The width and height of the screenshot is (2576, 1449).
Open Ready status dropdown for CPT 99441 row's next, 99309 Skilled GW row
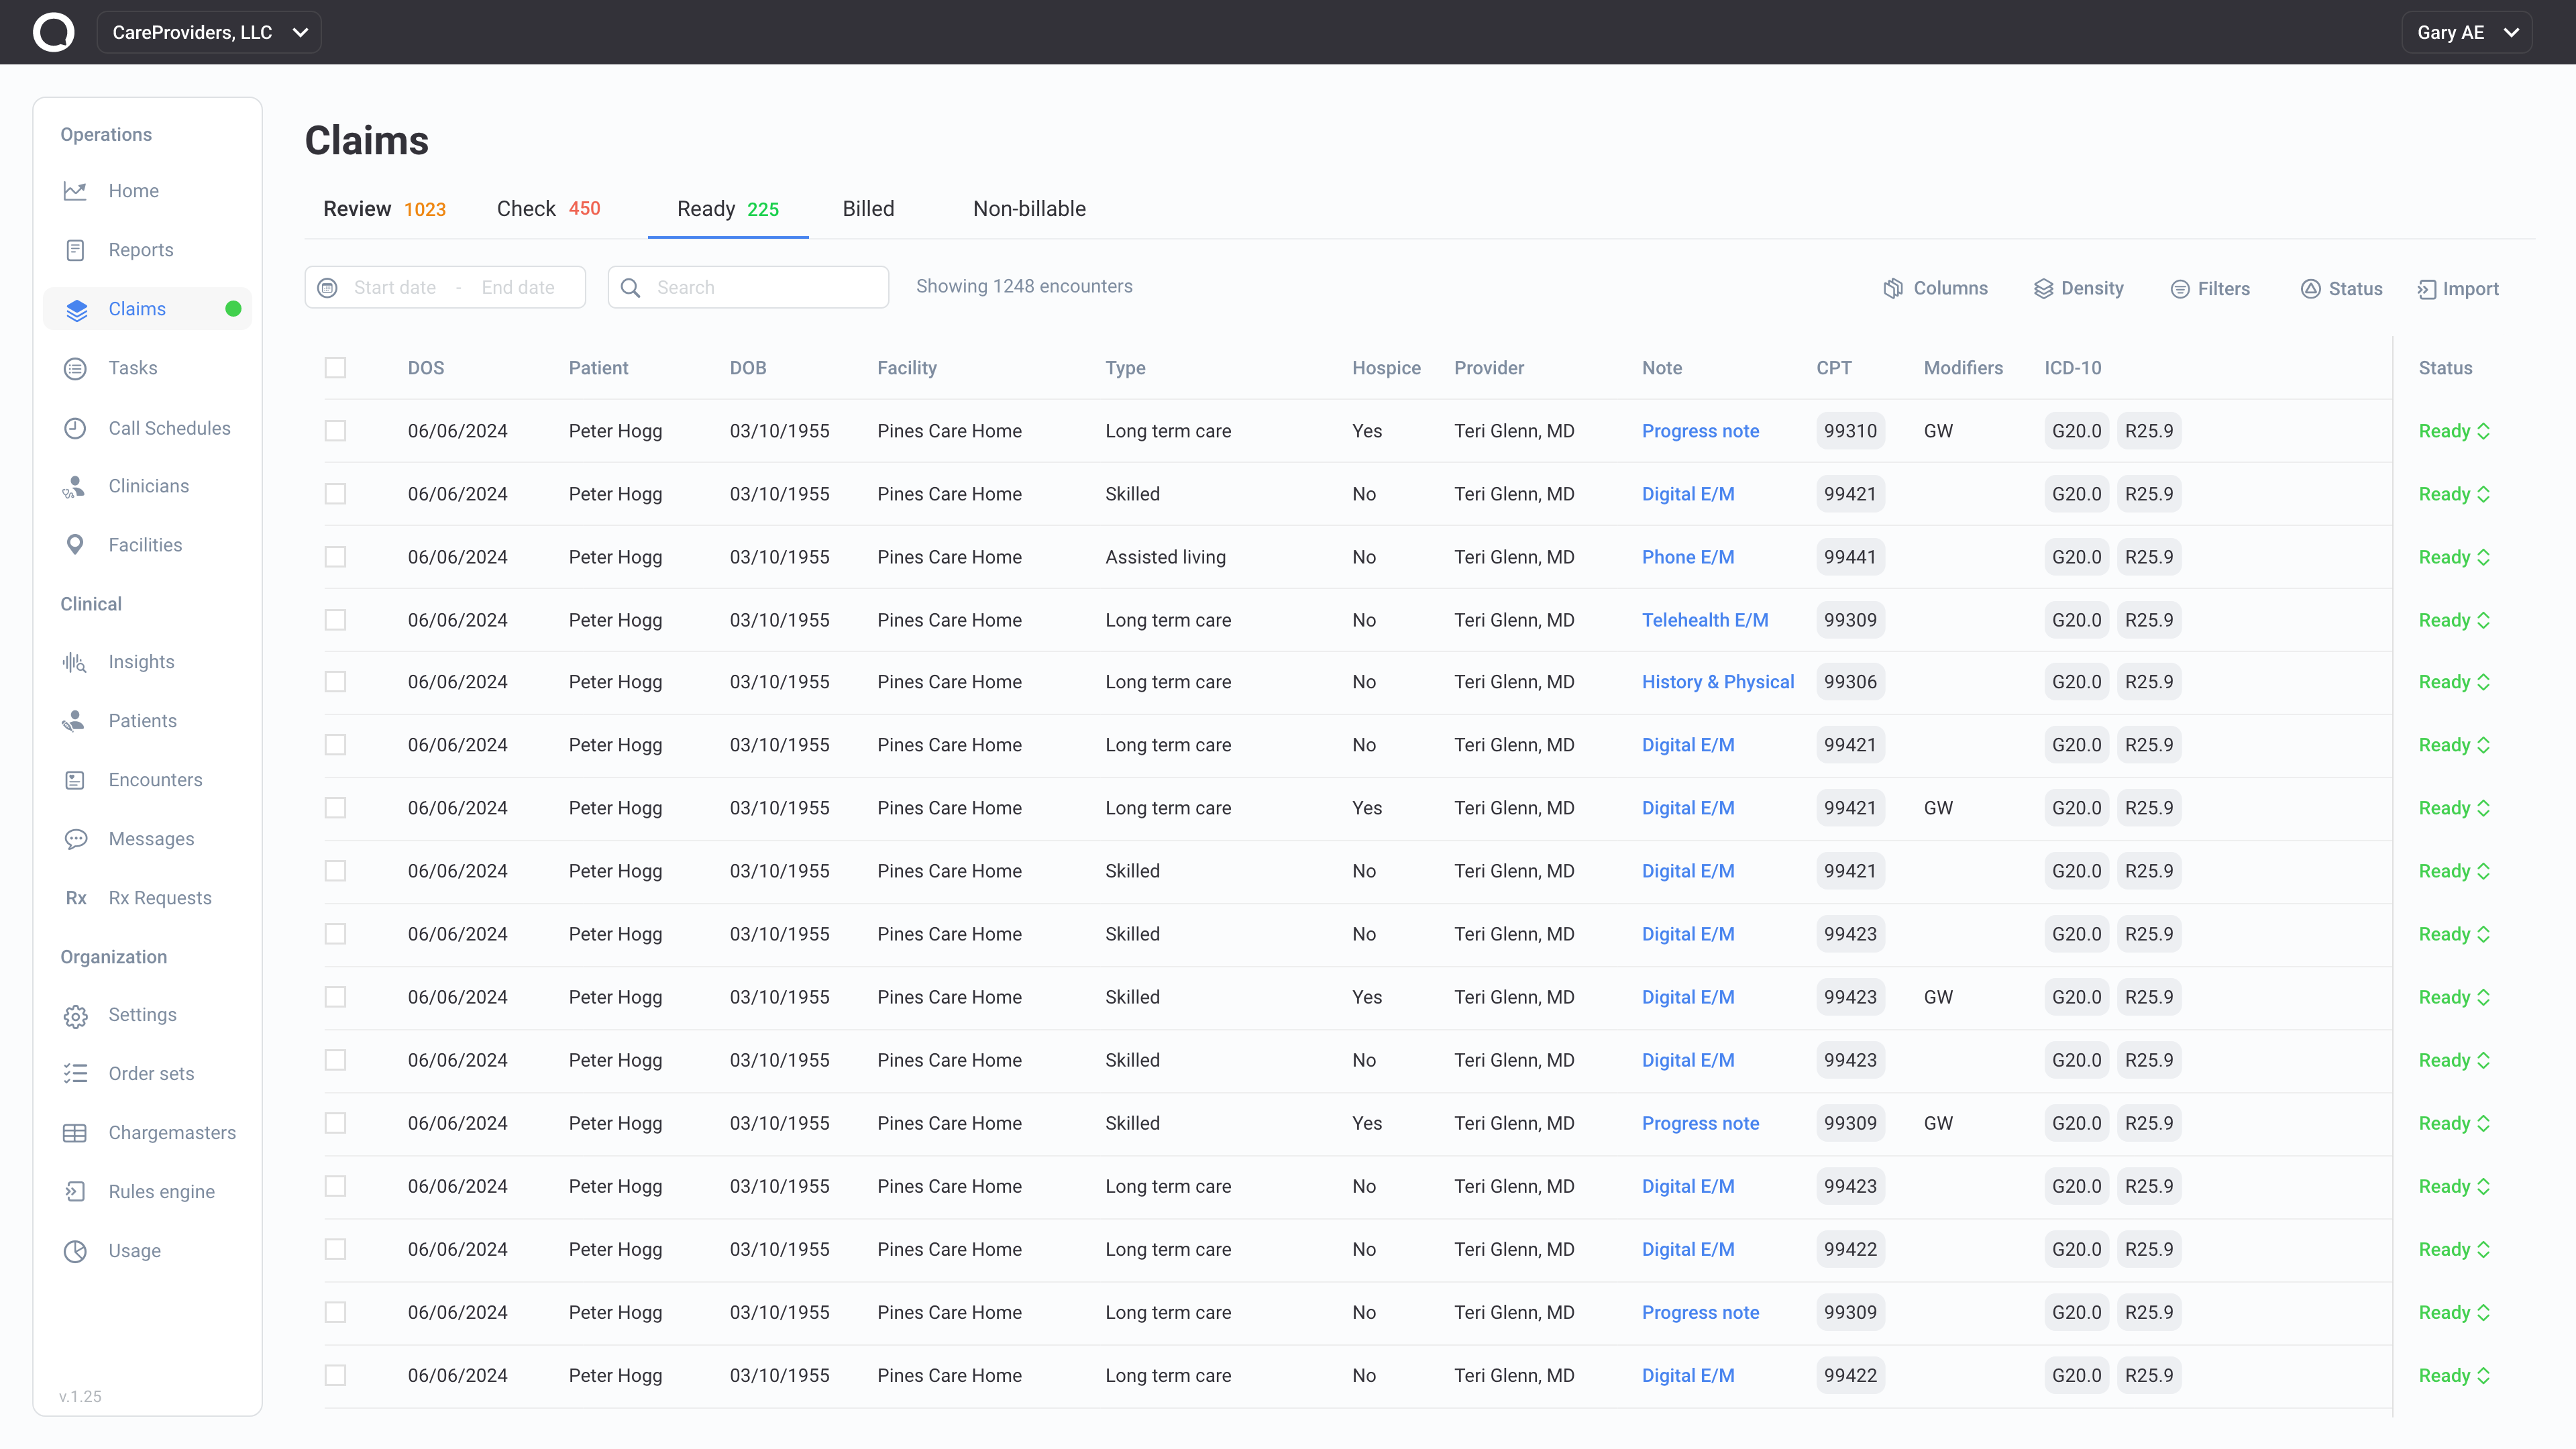click(2454, 1123)
